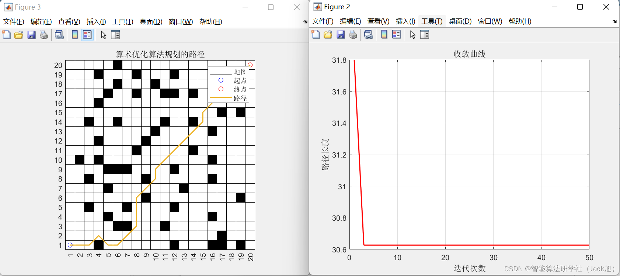Click MATLAB icon in Figure 2 title bar
Image resolution: width=620 pixels, height=276 pixels.
click(x=317, y=7)
